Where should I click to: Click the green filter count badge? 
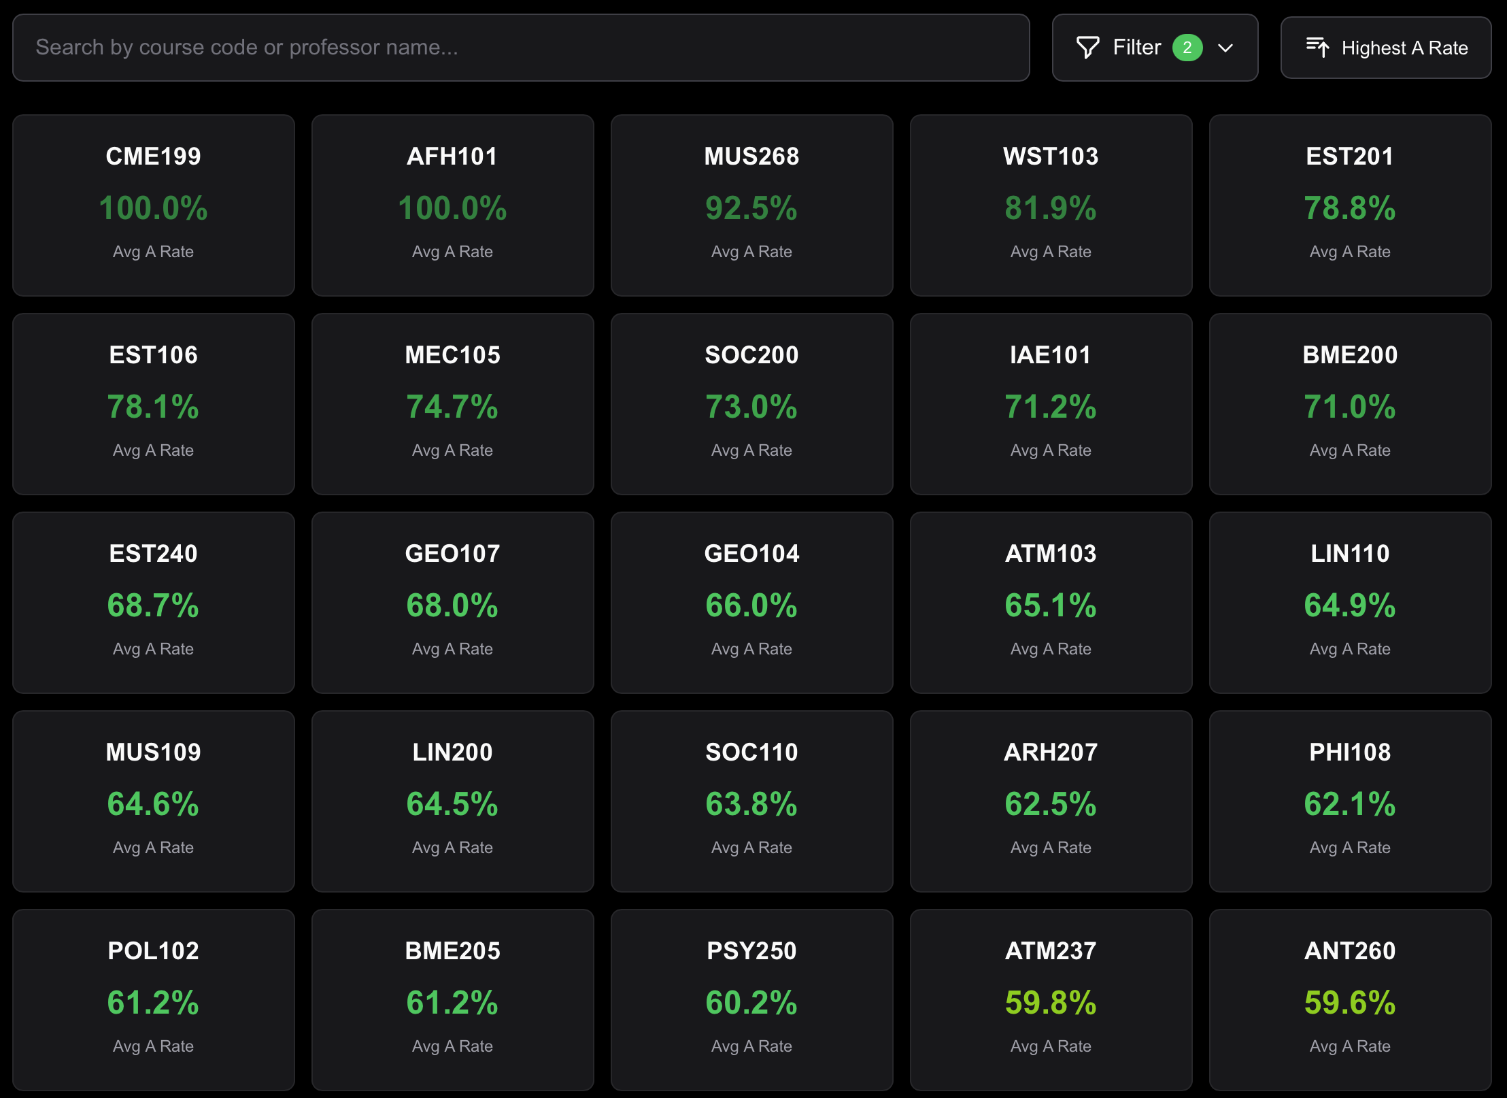(x=1187, y=48)
